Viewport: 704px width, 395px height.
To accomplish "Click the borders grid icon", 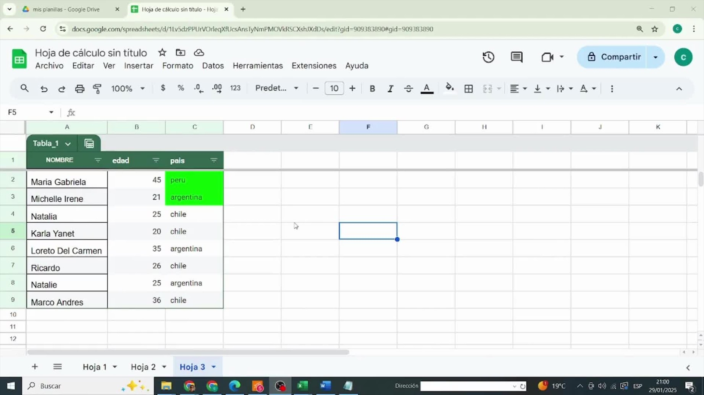I will 468,89.
